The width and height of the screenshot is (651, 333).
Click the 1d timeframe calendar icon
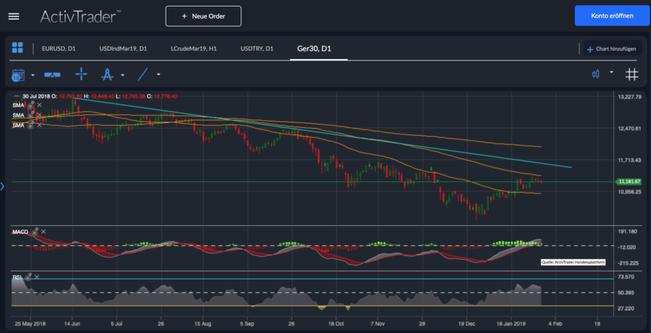(18, 75)
